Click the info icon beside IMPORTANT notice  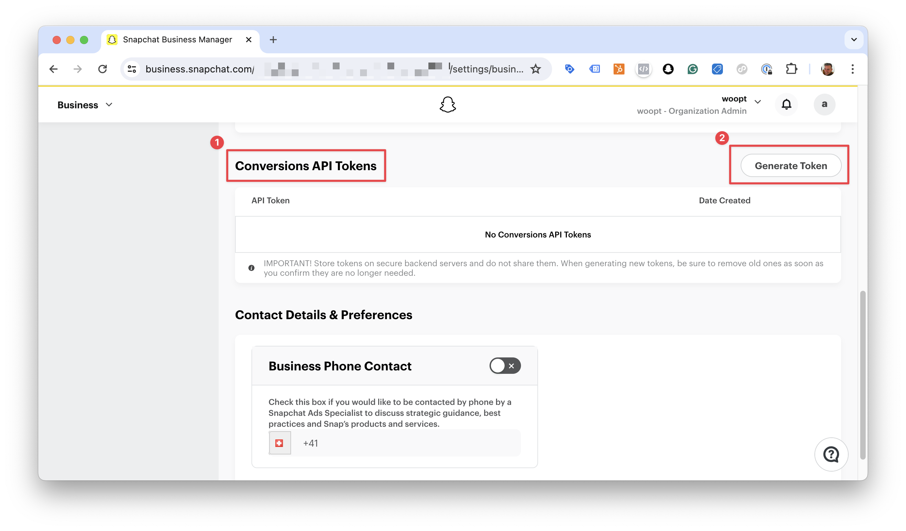(x=251, y=268)
